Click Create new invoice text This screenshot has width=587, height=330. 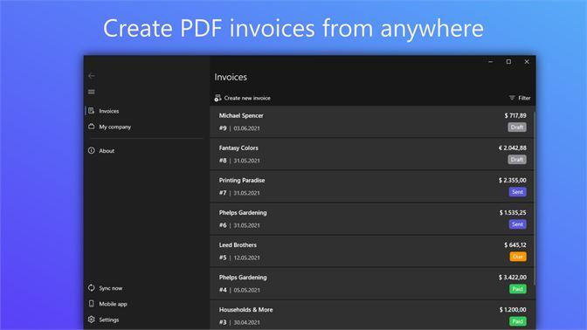(247, 98)
